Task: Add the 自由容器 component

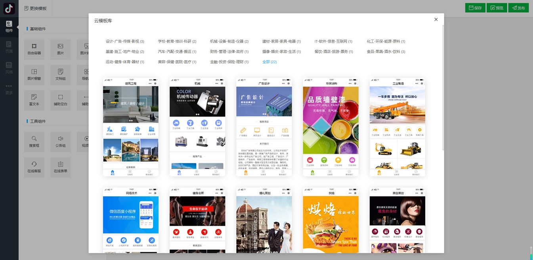Action: pyautogui.click(x=34, y=49)
